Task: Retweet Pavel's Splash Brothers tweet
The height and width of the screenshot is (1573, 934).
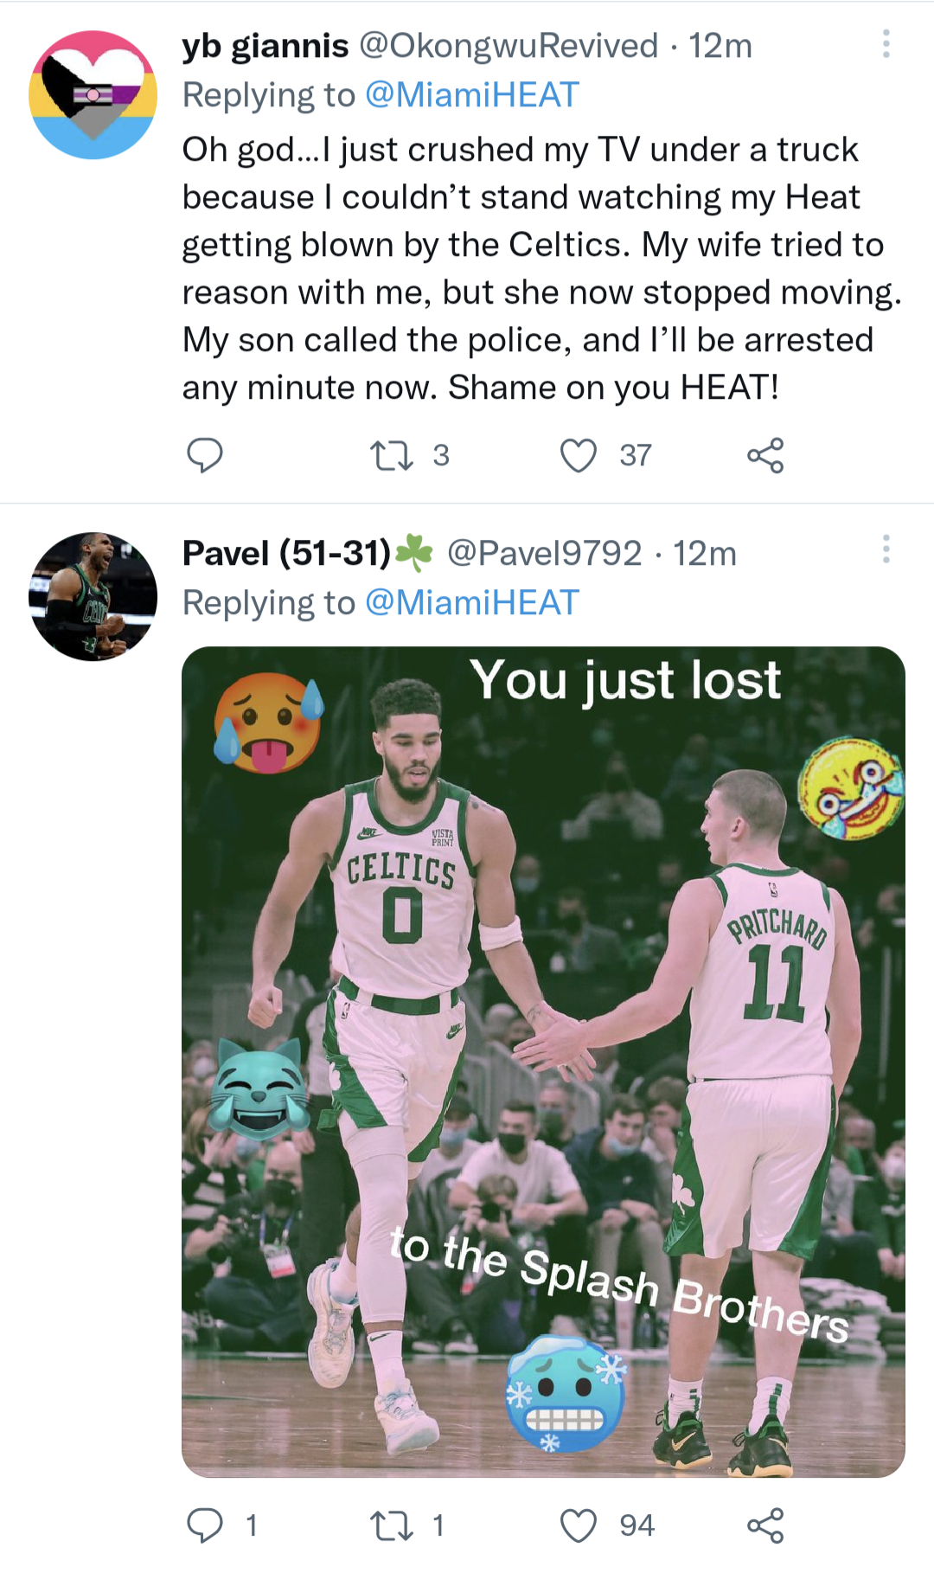Action: point(391,1525)
